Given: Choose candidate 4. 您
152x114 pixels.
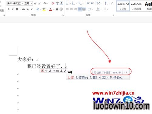Looking at the screenshot, I should 104,78.
